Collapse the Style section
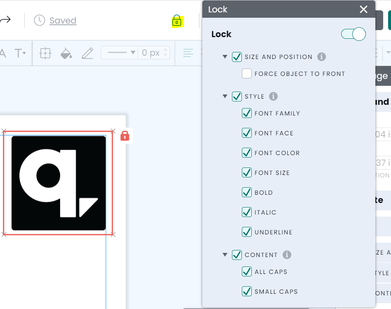 [225, 97]
